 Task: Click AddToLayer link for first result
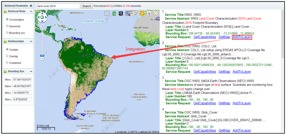pyautogui.click(x=242, y=37)
